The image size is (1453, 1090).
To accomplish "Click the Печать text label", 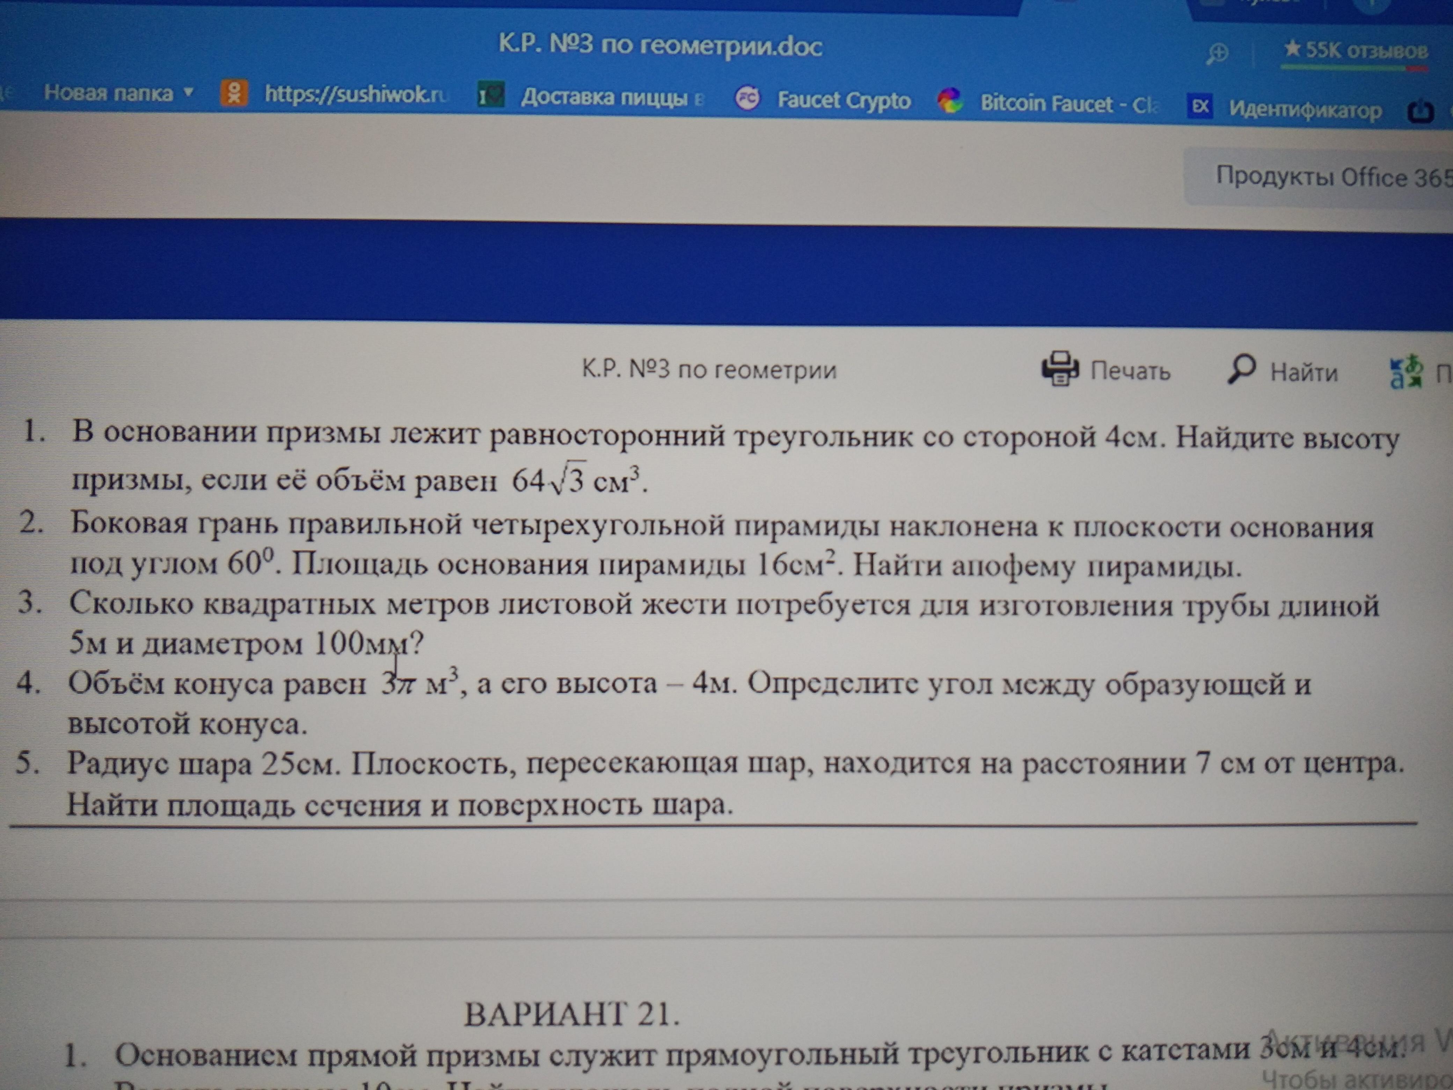I will click(1130, 371).
